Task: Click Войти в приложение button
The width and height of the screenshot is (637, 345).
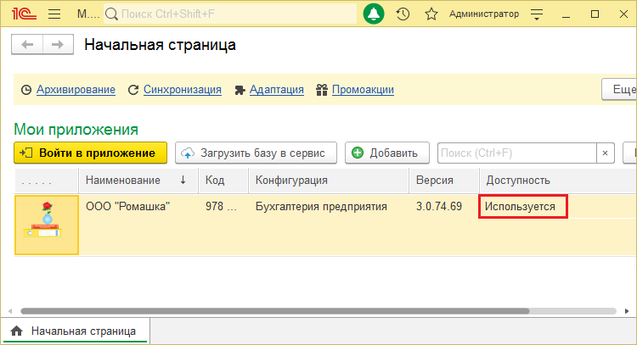Action: [91, 153]
